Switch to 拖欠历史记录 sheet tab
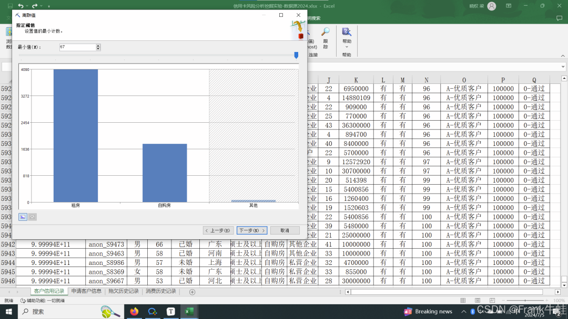The height and width of the screenshot is (319, 568). click(124, 291)
